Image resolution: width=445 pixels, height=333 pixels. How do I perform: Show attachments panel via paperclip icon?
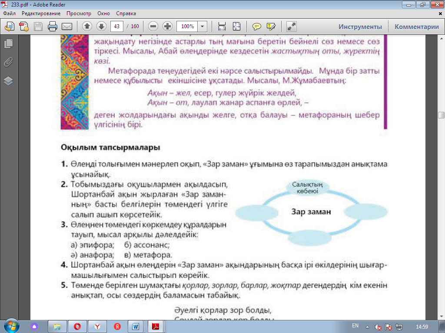8,62
